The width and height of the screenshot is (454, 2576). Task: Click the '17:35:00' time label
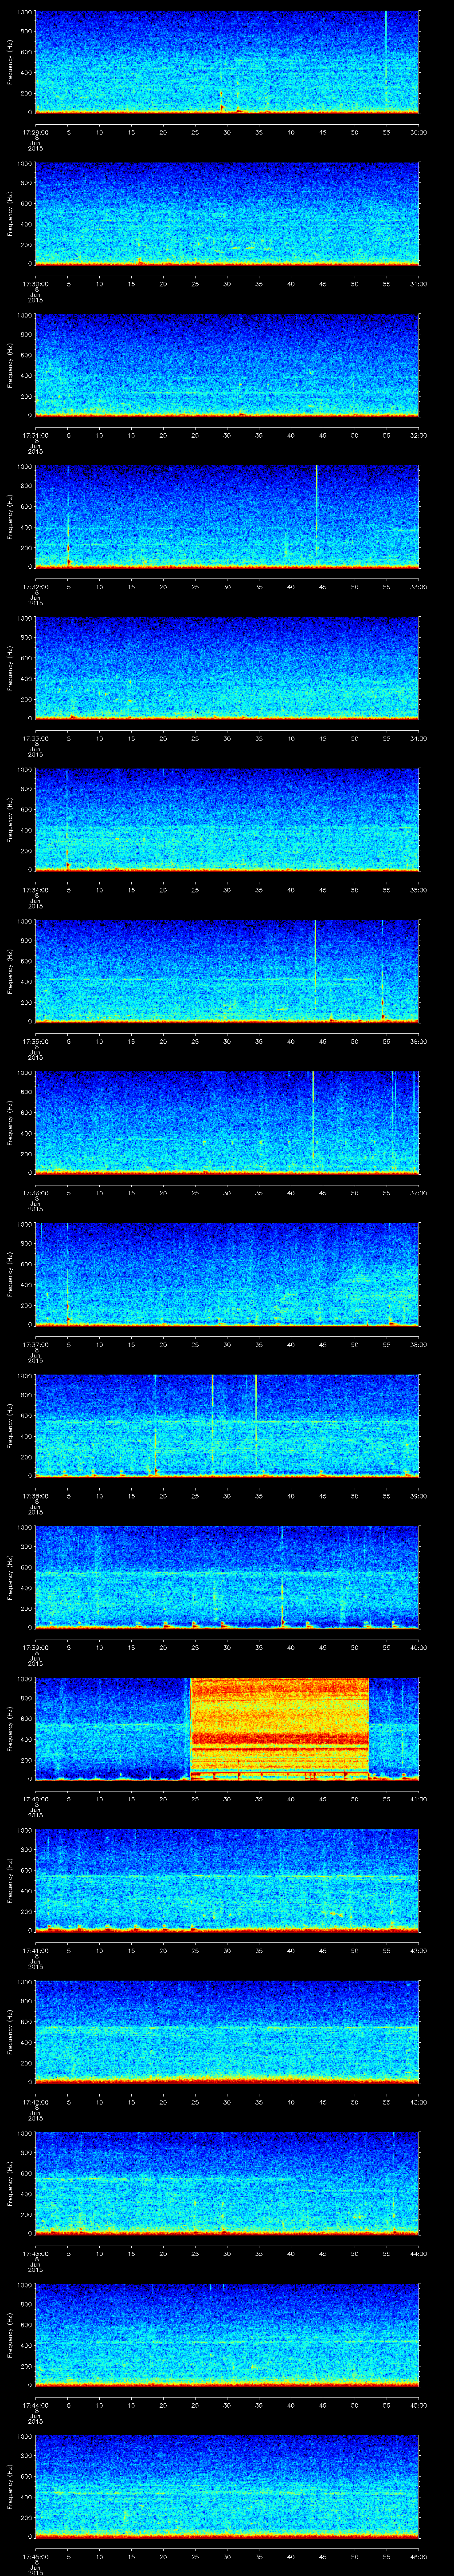(x=35, y=1041)
